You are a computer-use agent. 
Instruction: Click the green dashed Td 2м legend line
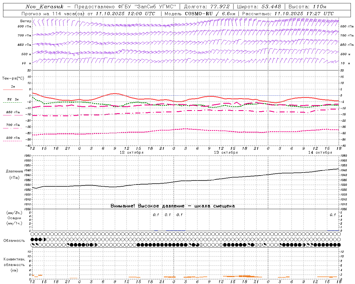(12, 103)
